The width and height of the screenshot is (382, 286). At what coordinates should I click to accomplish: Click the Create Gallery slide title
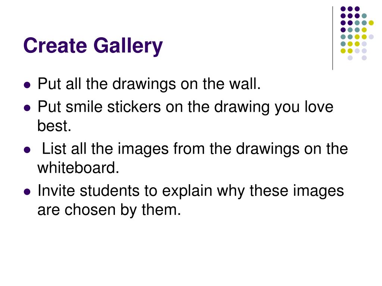(93, 46)
